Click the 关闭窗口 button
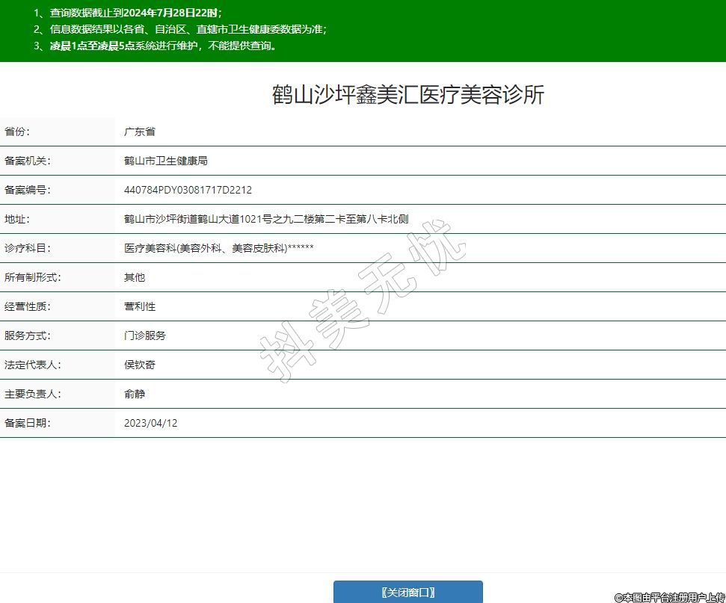Screen dimensions: 726x603 click(x=407, y=592)
